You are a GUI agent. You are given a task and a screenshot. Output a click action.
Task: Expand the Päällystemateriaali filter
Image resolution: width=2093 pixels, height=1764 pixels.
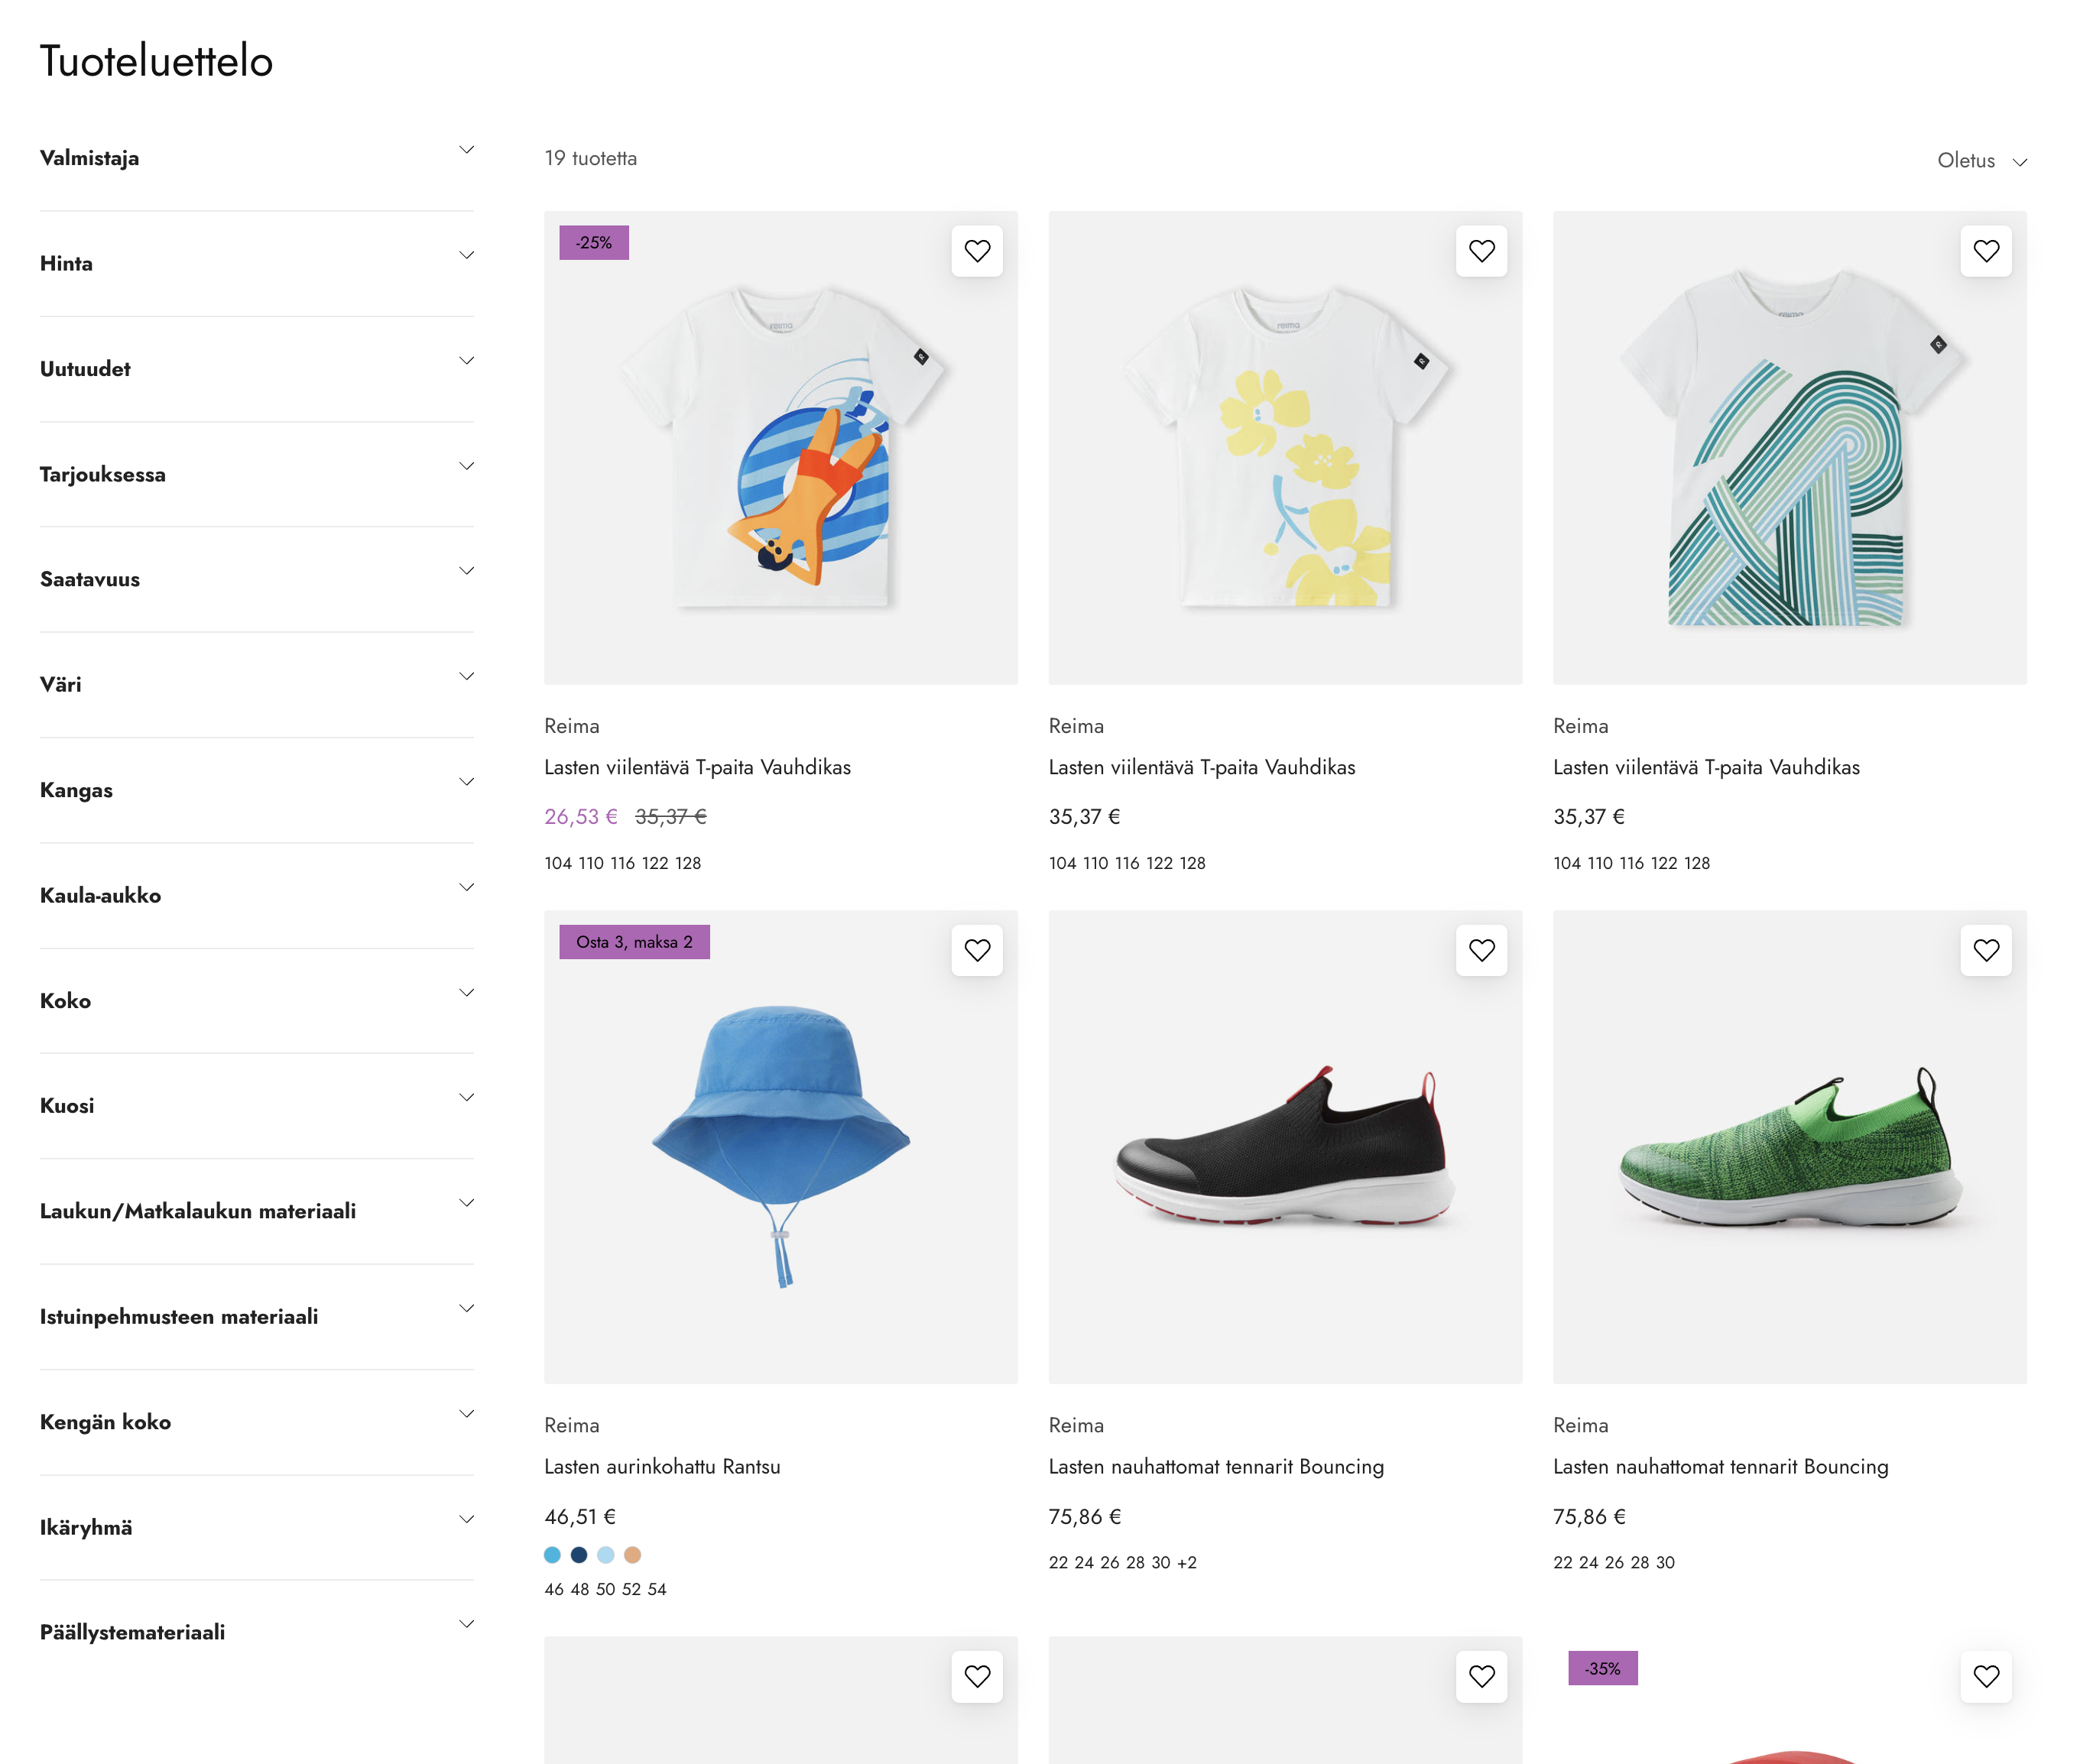click(257, 1632)
